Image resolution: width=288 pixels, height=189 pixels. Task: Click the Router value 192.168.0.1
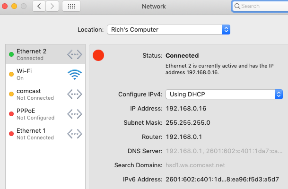(x=184, y=137)
